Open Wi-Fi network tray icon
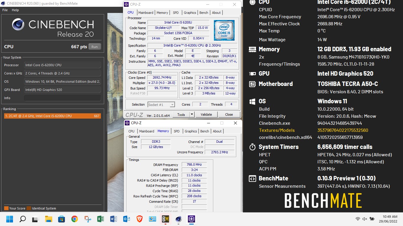Image resolution: width=403 pixels, height=226 pixels. [358, 219]
